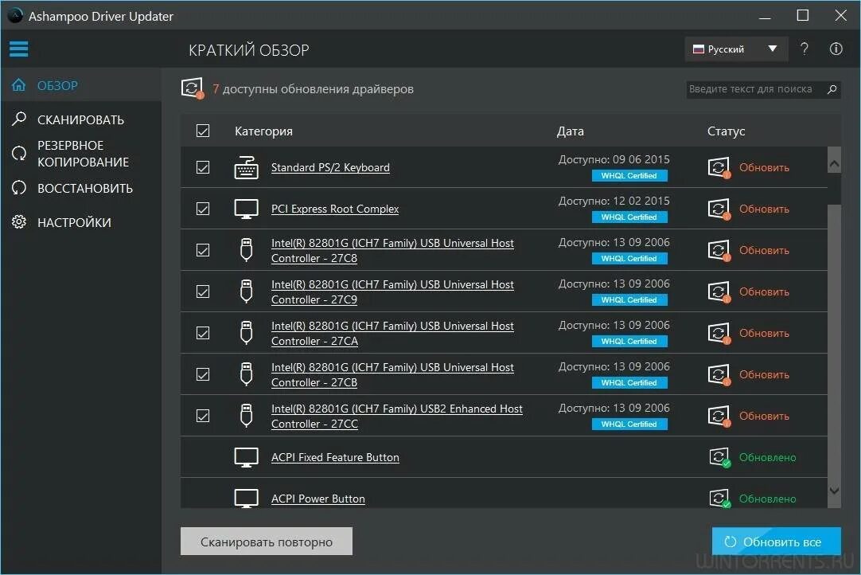Uncheck Standard PS/2 Keyboard checkbox
861x575 pixels.
(x=203, y=167)
